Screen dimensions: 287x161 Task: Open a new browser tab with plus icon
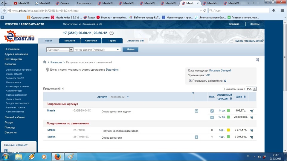click(253, 3)
